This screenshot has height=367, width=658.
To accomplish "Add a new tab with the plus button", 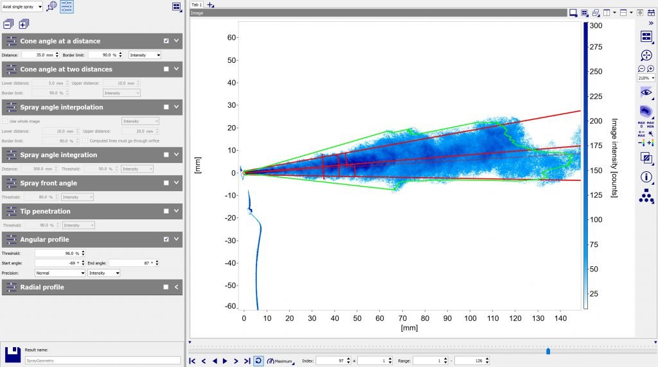I will (x=211, y=4).
